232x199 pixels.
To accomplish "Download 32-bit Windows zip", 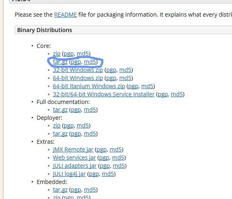I will [x=78, y=70].
